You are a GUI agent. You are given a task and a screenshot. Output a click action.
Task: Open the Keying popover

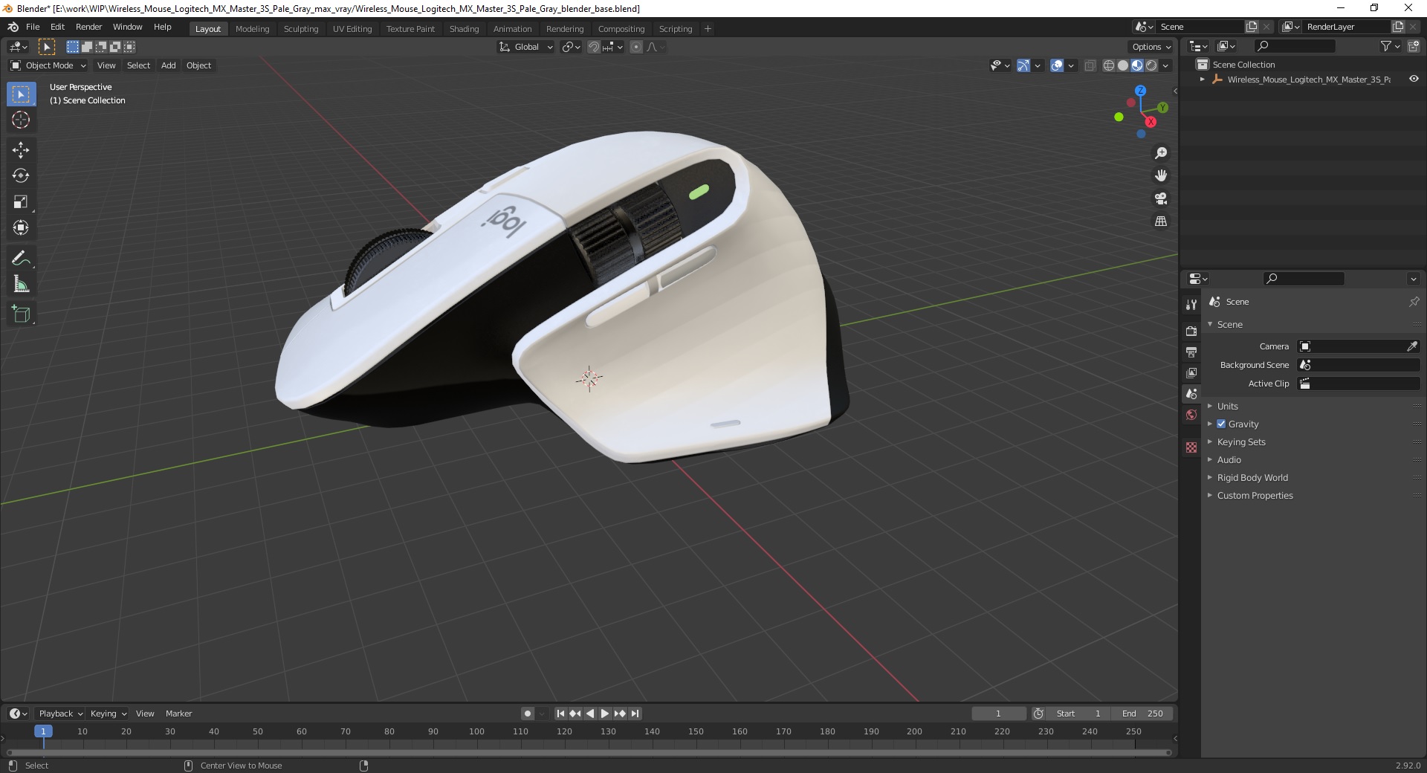[108, 714]
